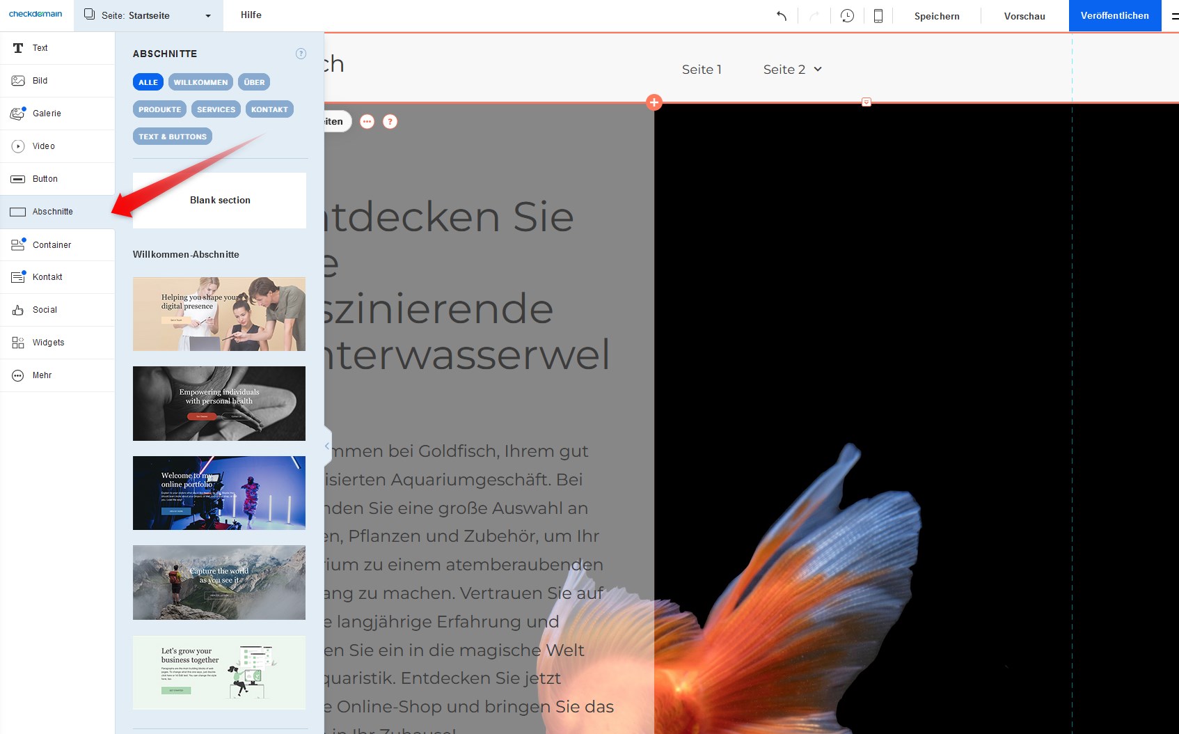Toggle the WILLKOMMEN filter chip
1179x734 pixels.
[200, 82]
